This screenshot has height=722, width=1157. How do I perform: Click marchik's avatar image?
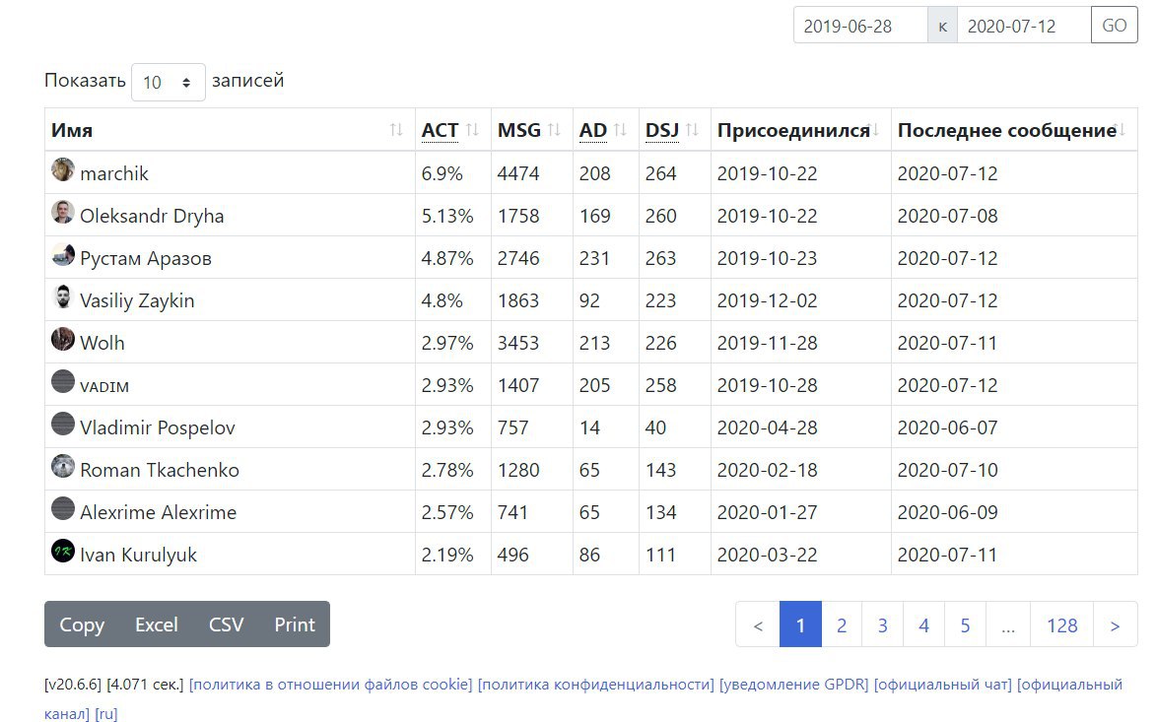pos(63,169)
